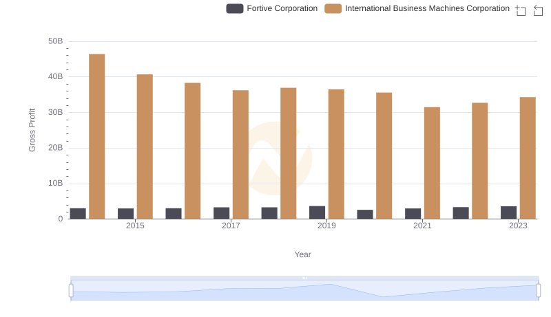Click the IBM bar for 2016
This screenshot has width=551, height=317.
tap(193, 151)
